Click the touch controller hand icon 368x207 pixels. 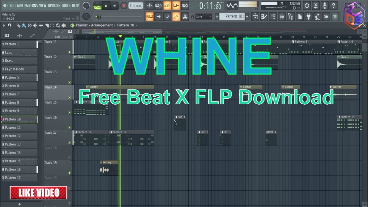coord(326,17)
